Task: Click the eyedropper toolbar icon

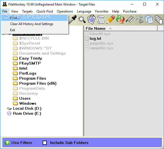Action: [73, 19]
